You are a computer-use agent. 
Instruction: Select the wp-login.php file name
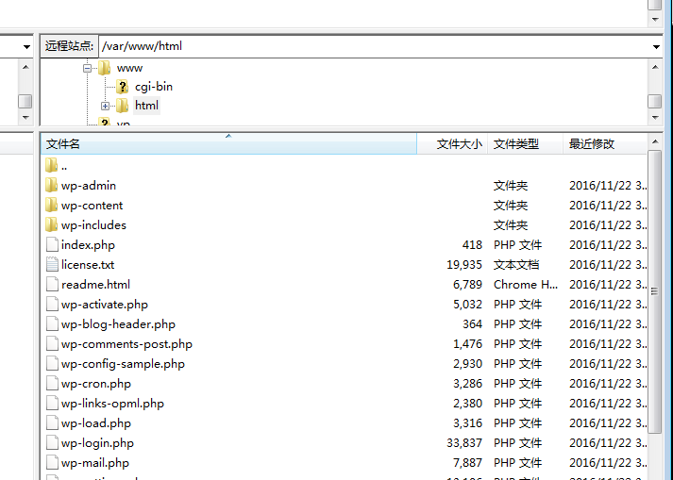[x=97, y=442]
